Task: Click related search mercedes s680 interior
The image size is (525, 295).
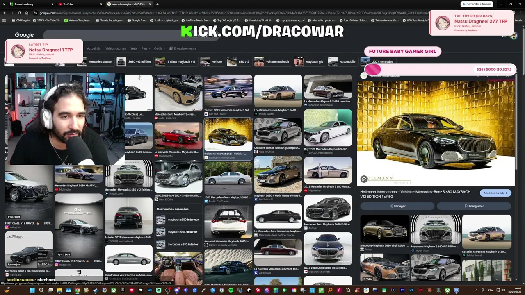Action: 179,244
